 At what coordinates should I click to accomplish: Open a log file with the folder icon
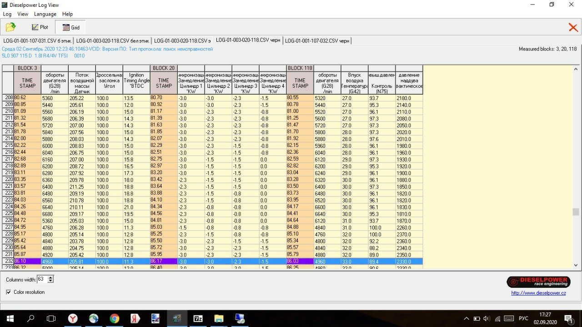(x=10, y=27)
